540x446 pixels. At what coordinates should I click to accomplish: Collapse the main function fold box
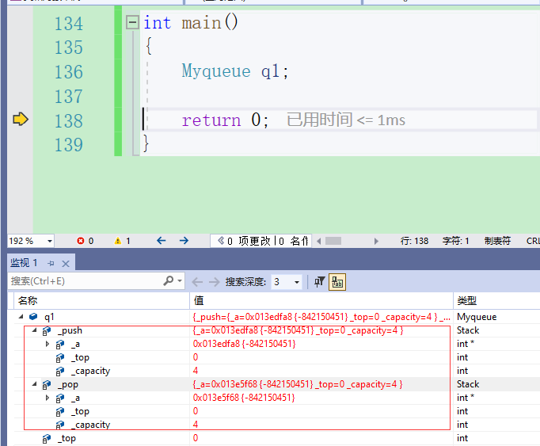pos(132,23)
